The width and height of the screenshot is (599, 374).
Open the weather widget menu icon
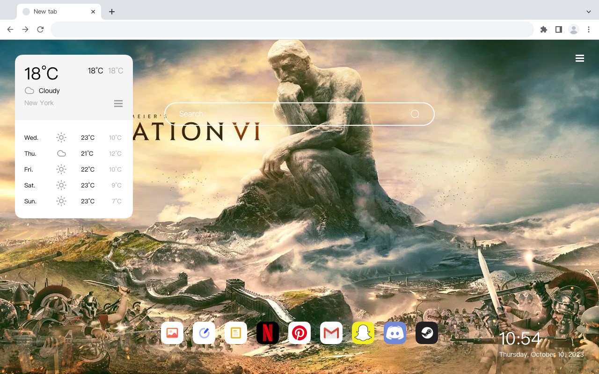click(x=118, y=103)
